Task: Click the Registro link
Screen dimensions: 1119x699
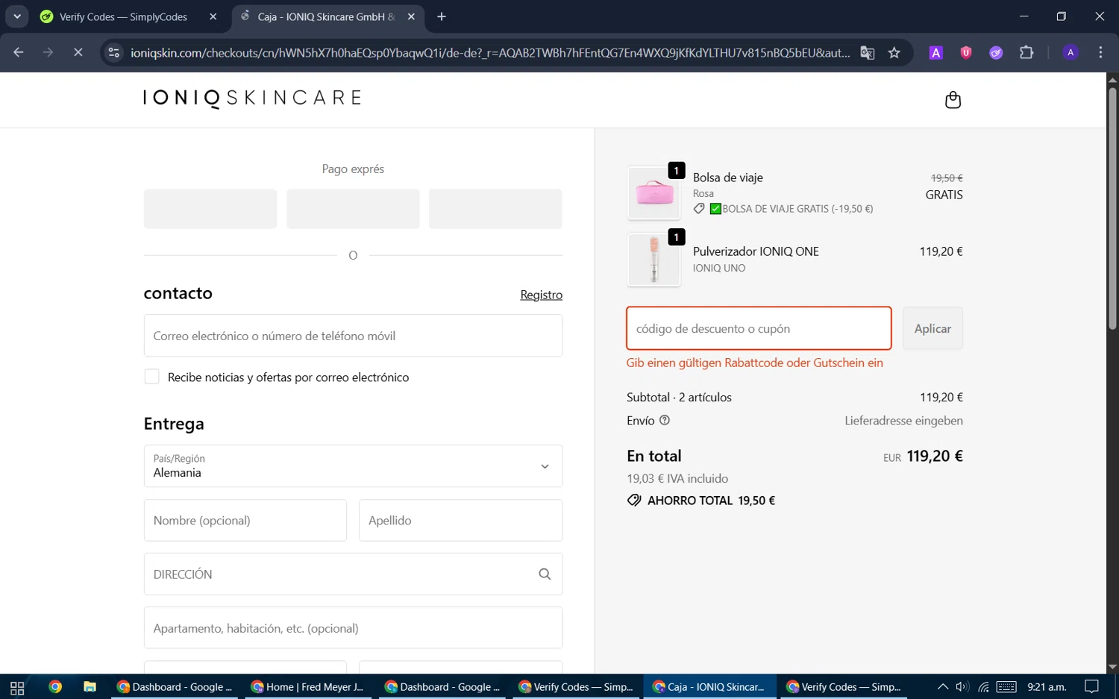Action: tap(541, 295)
